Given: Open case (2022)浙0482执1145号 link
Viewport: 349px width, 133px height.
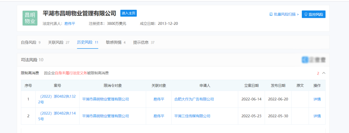Looking at the screenshot, I should 57,116.
